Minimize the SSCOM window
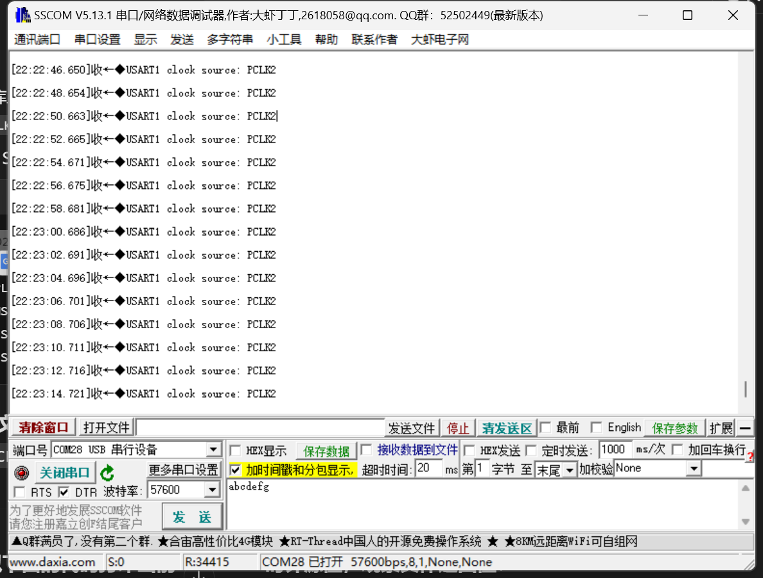Screen dimensions: 763x578 [644, 15]
